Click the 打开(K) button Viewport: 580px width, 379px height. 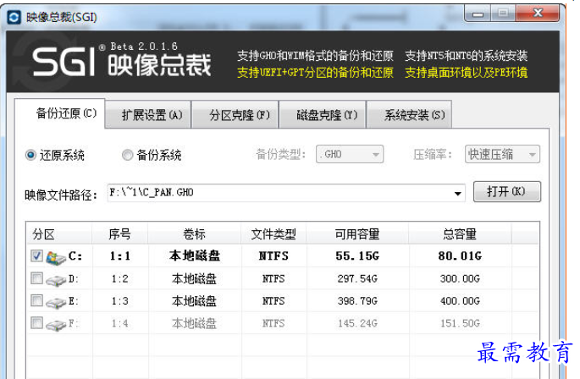click(x=507, y=191)
